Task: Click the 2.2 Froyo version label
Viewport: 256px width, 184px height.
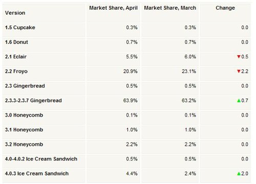Action: [16, 71]
